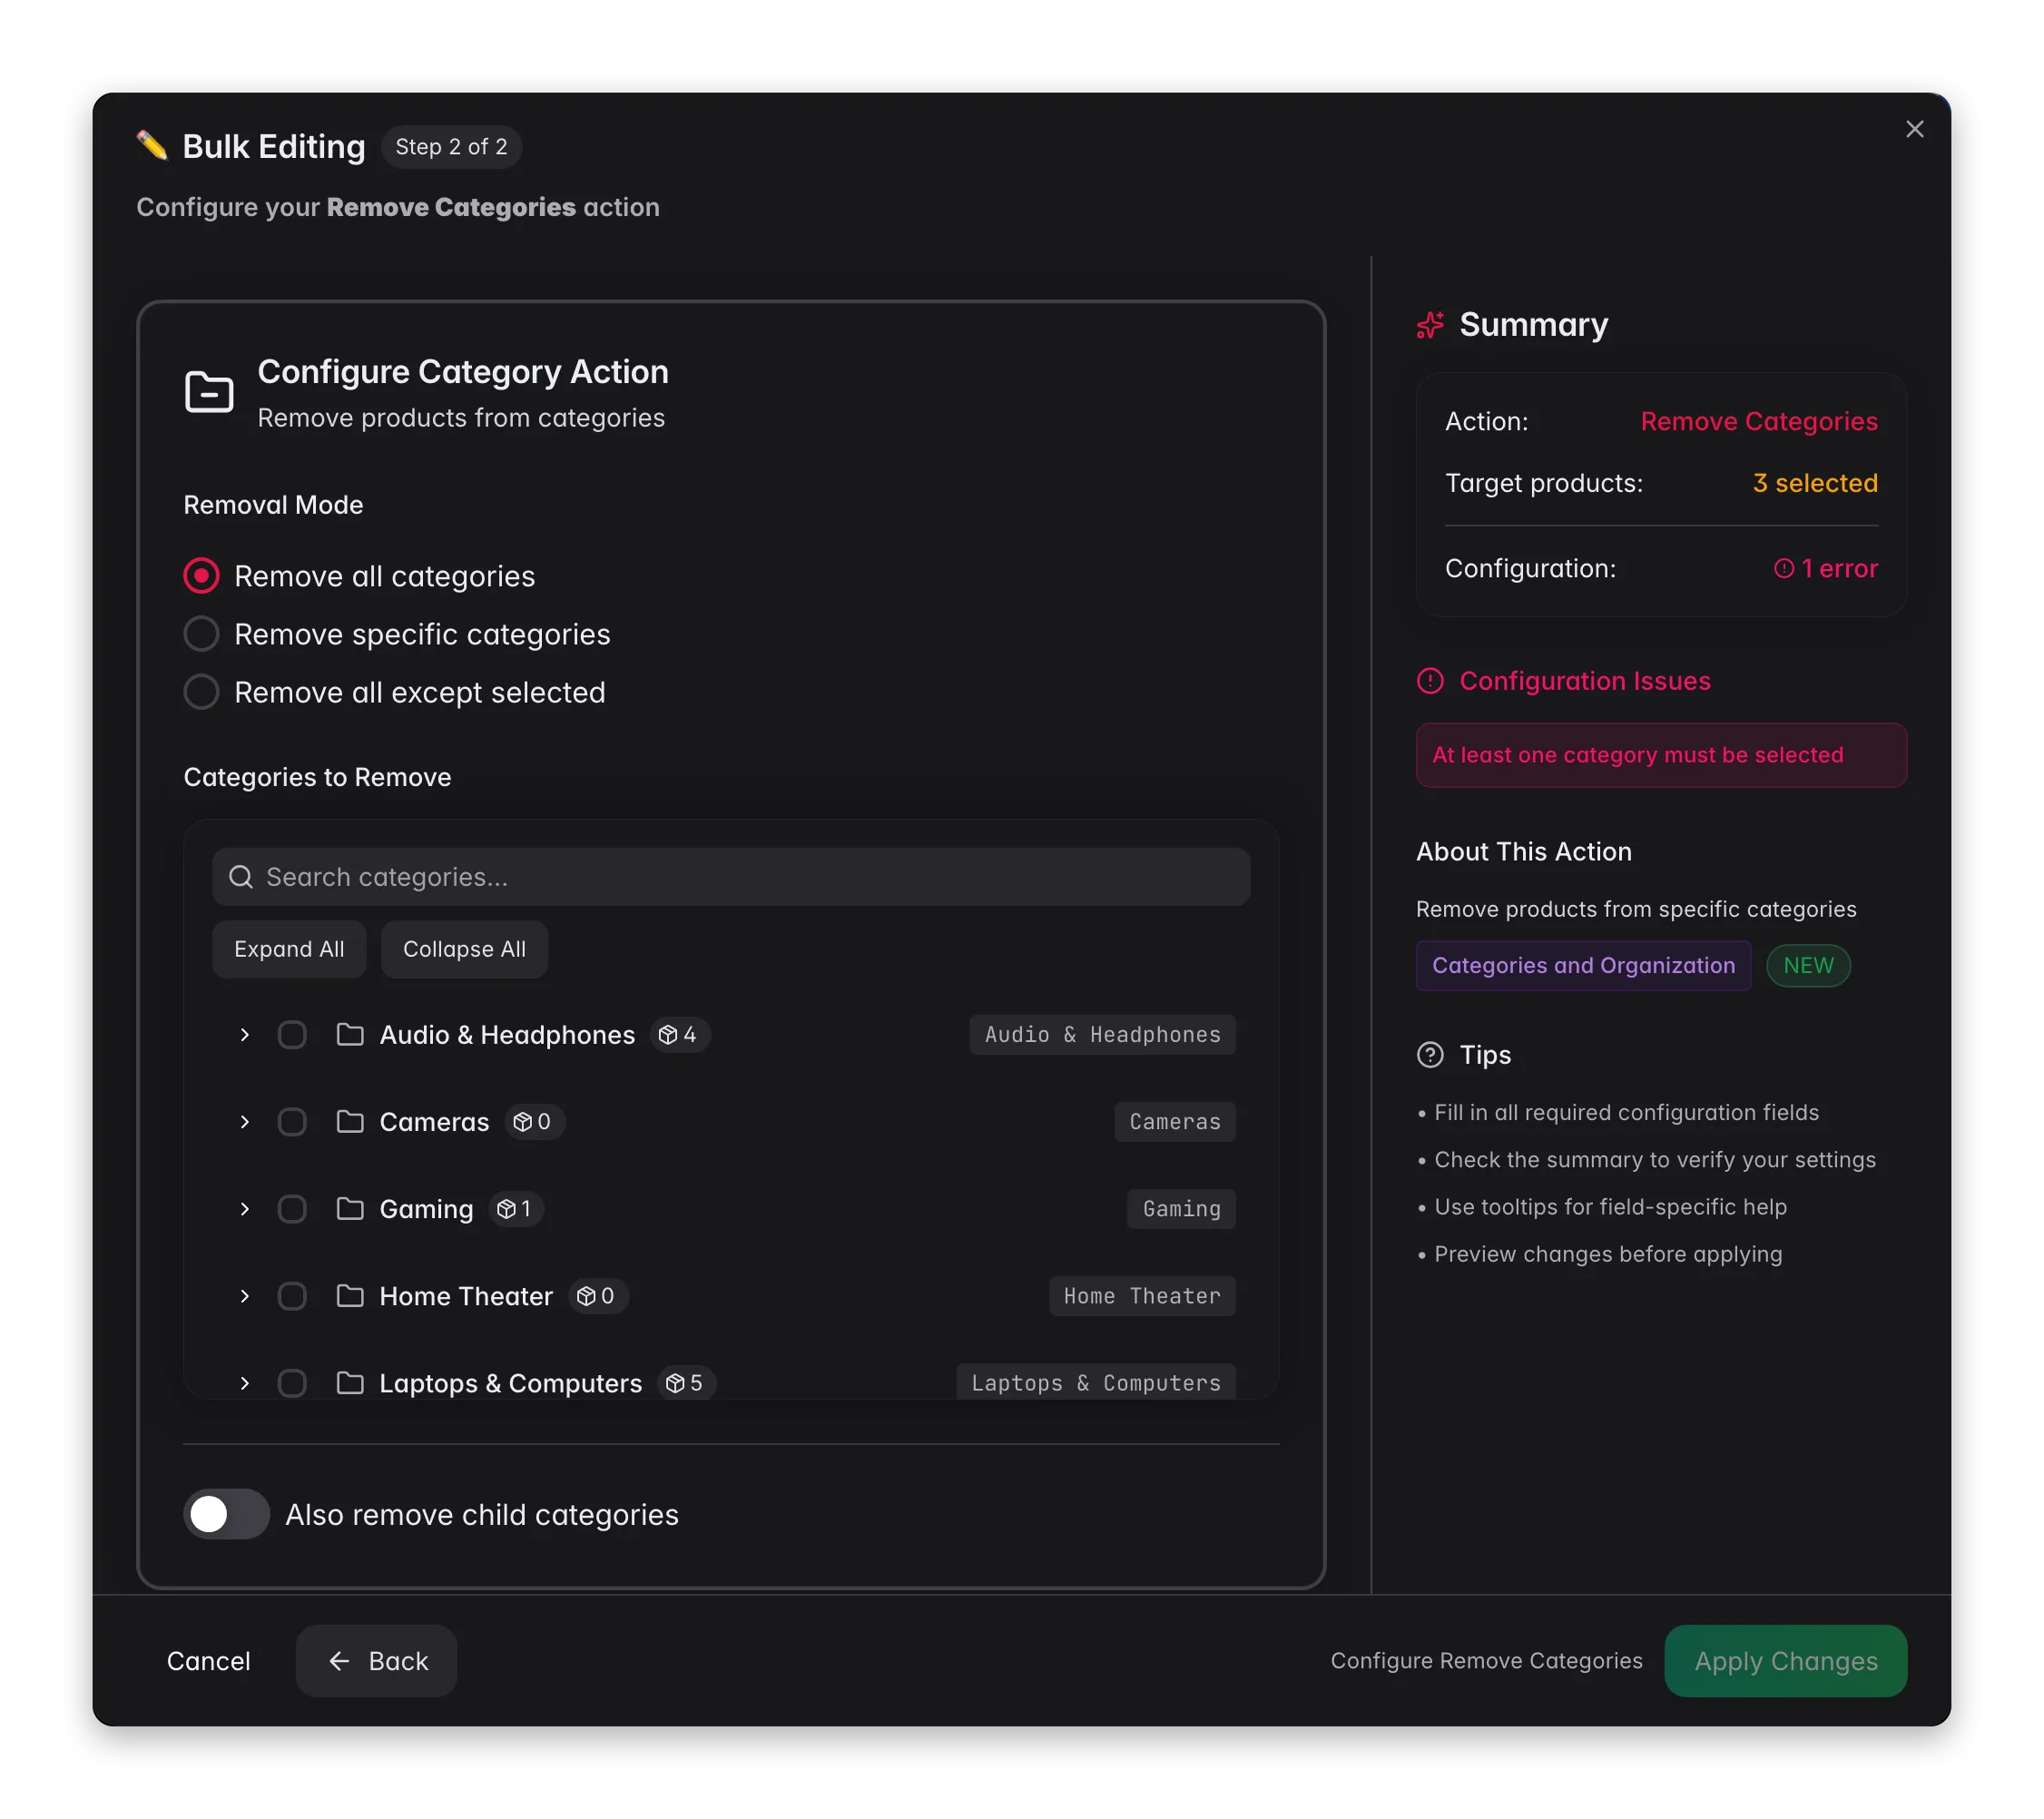
Task: Click the Configure Remove Categories footer text
Action: 1486,1660
